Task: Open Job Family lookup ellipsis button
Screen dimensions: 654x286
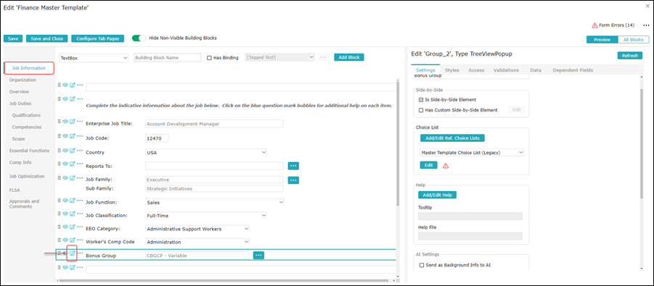Action: pos(293,180)
